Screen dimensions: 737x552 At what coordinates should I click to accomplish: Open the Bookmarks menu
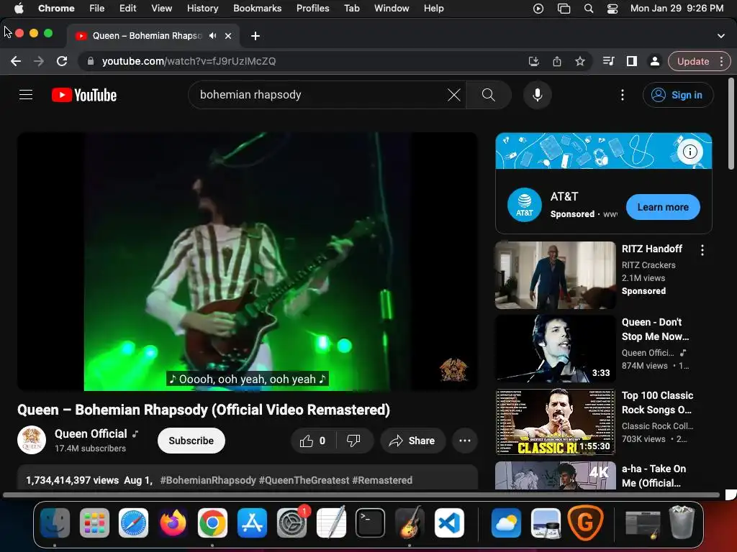tap(257, 9)
